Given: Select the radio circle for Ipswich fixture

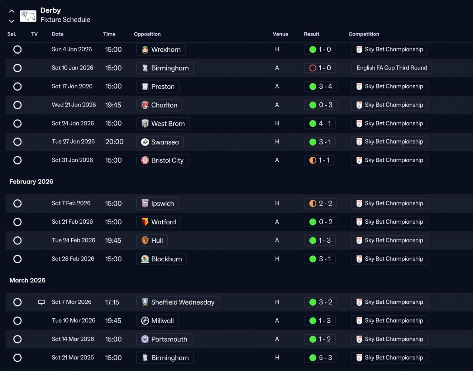Looking at the screenshot, I should pyautogui.click(x=17, y=204).
